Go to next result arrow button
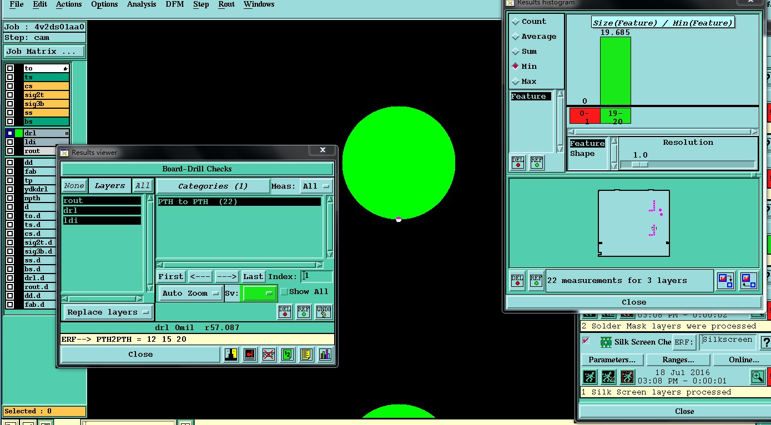 (x=226, y=276)
